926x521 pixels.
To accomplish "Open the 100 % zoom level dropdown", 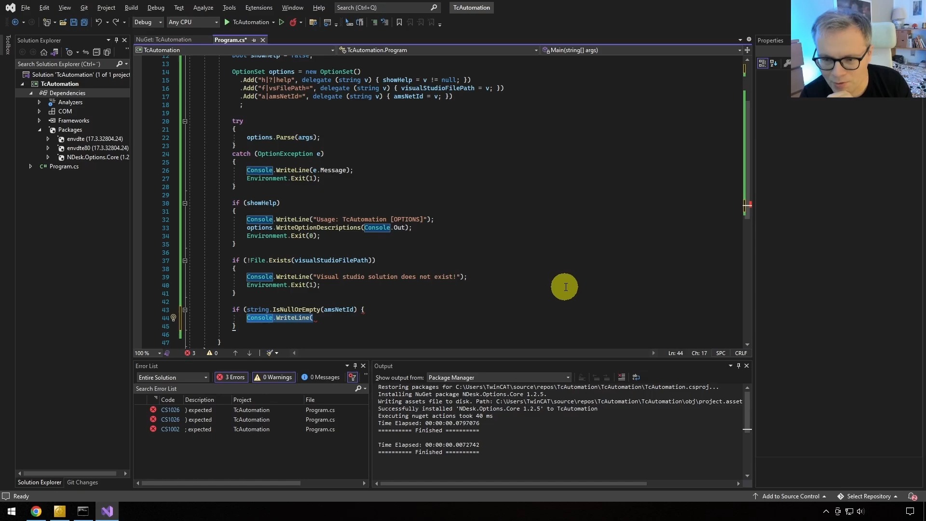I will [148, 353].
